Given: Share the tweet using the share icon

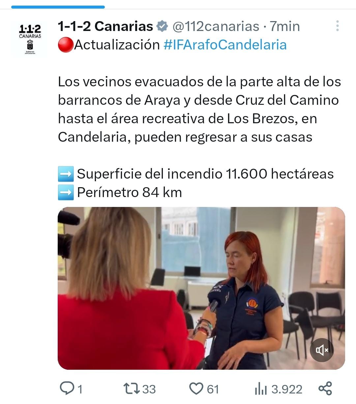Looking at the screenshot, I should pyautogui.click(x=325, y=388).
